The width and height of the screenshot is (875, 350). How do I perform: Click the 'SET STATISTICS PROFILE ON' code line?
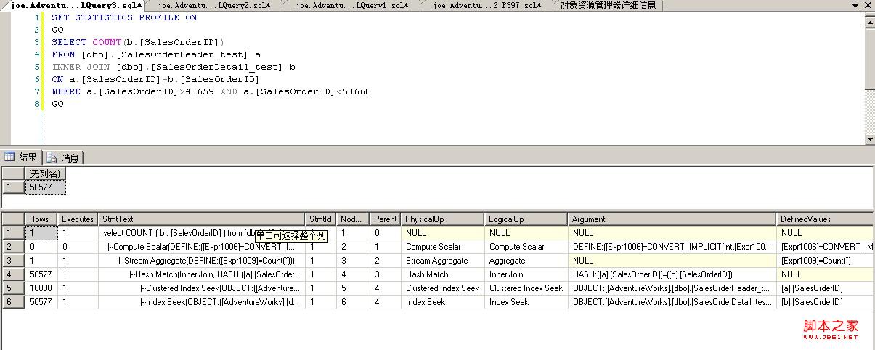click(x=124, y=17)
